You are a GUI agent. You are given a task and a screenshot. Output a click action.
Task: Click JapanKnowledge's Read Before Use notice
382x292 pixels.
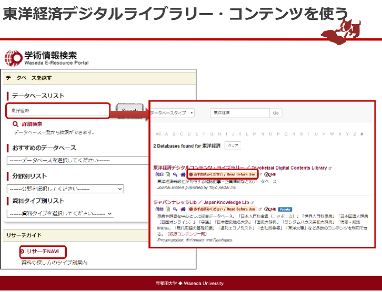click(x=223, y=209)
